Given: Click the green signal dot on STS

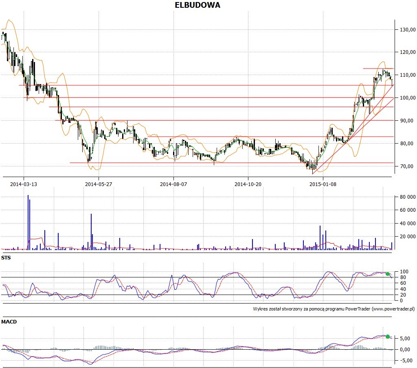Looking at the screenshot, I should 388,274.
